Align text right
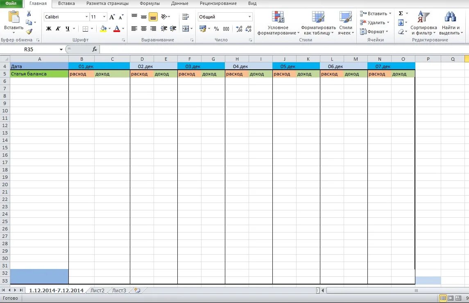Screen dimensions: 469x303 pos(153,29)
